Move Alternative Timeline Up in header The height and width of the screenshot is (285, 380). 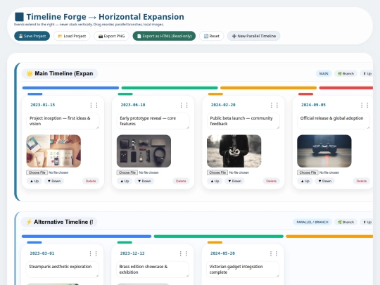tap(367, 222)
